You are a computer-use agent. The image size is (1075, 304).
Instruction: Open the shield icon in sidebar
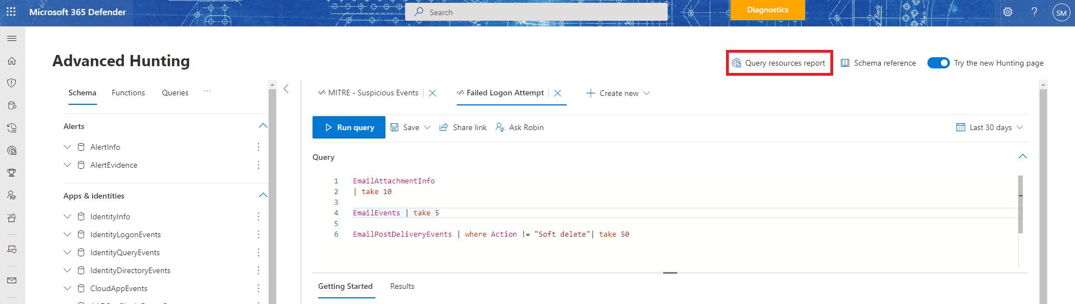tap(12, 83)
